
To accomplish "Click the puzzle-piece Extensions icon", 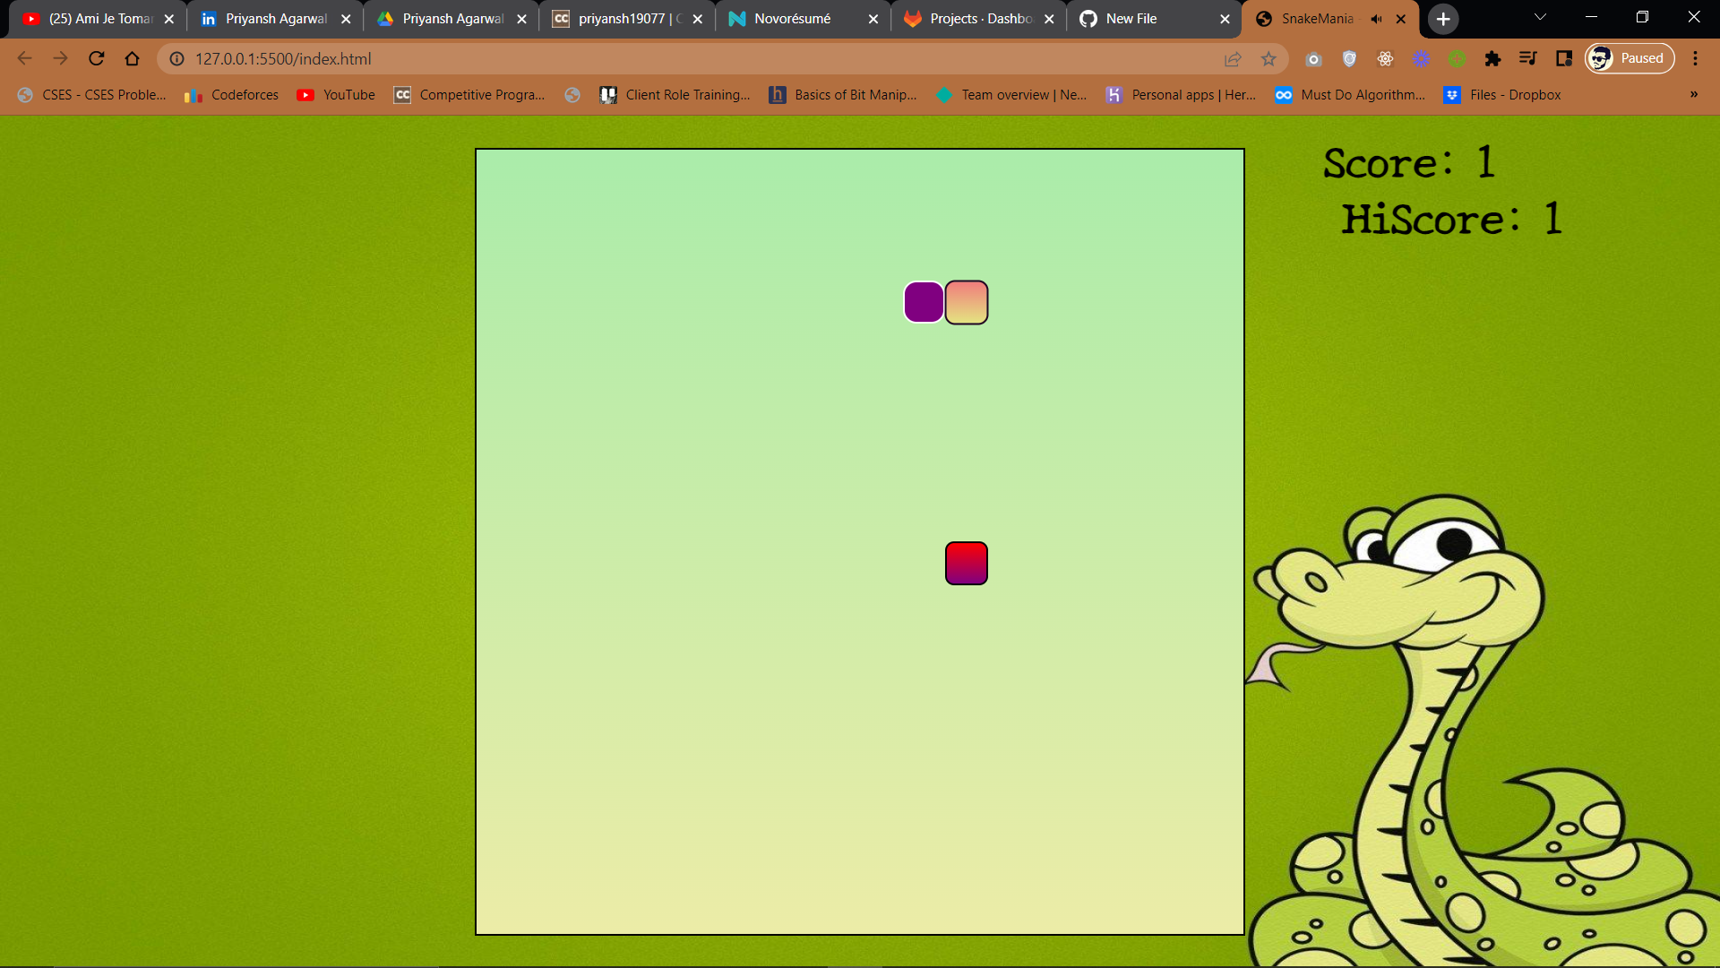I will [1493, 58].
